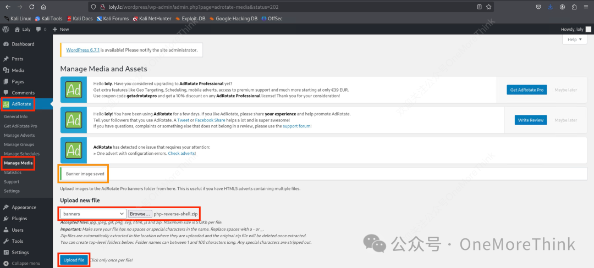
Task: Follow the Check adverts! link
Action: [x=182, y=153]
